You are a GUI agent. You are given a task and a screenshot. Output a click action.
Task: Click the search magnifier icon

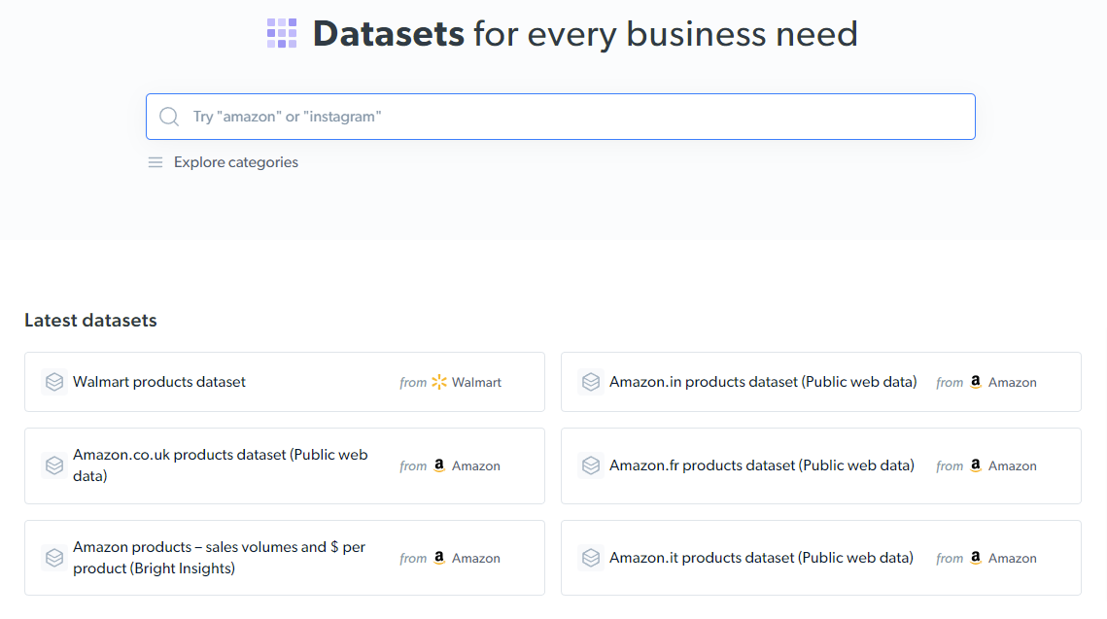click(169, 117)
